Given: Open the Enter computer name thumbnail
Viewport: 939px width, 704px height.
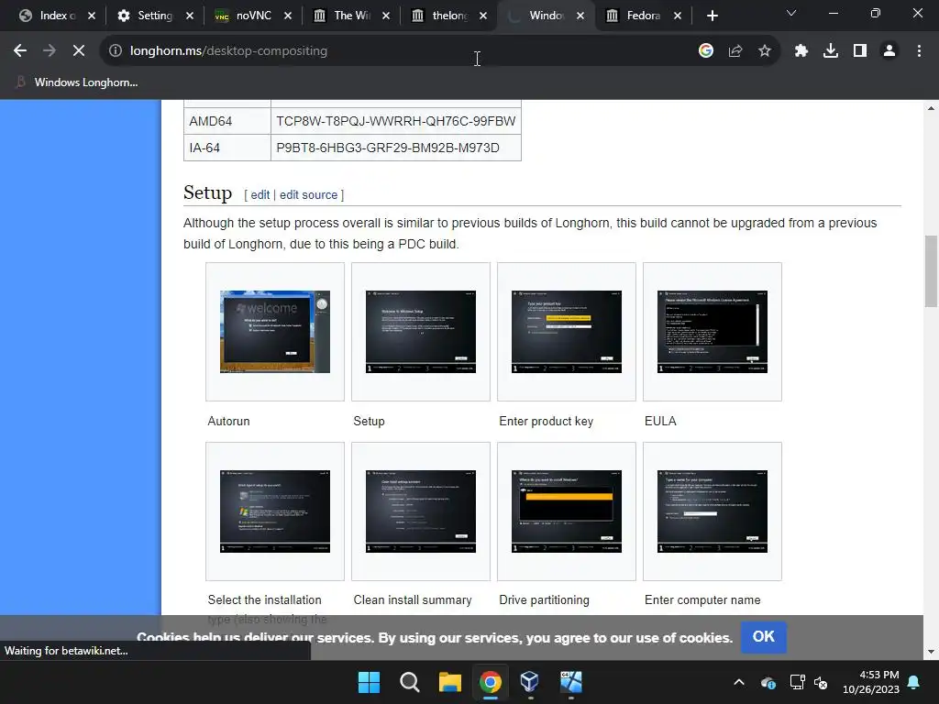Looking at the screenshot, I should click(x=712, y=511).
